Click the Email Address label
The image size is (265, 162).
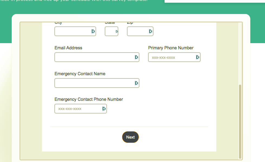tap(68, 48)
